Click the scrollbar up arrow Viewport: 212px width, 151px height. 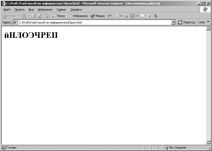pyautogui.click(x=208, y=28)
